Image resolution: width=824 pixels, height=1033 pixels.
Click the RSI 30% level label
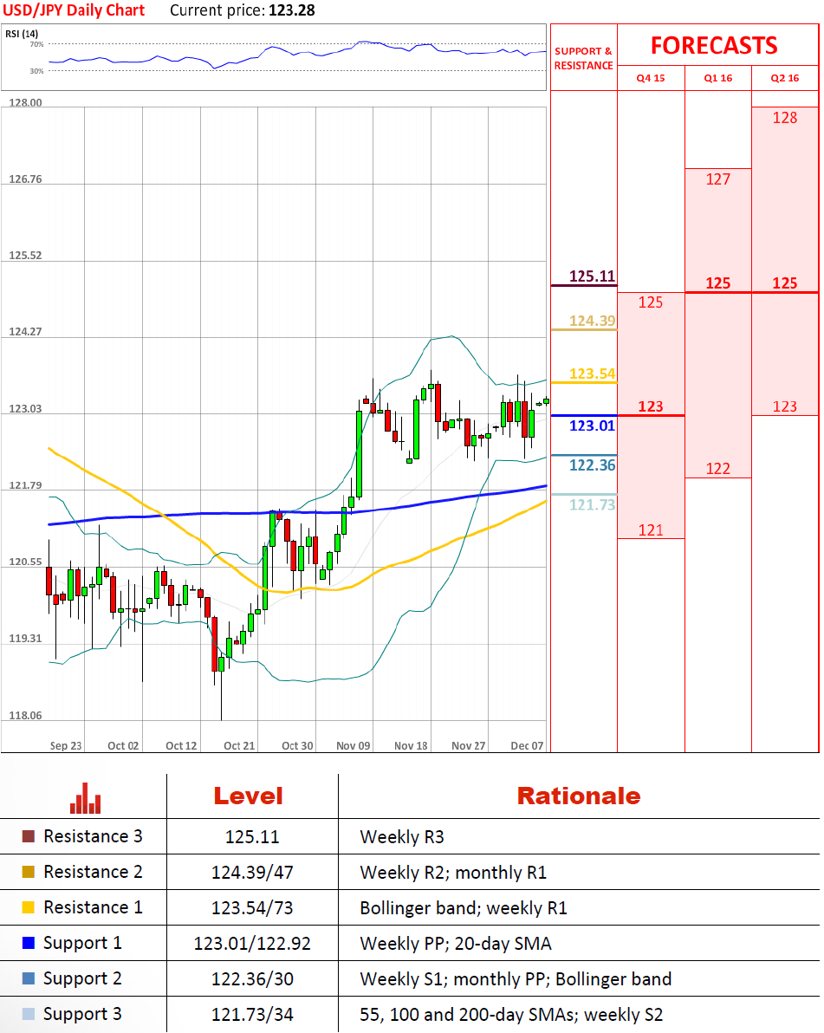(37, 71)
